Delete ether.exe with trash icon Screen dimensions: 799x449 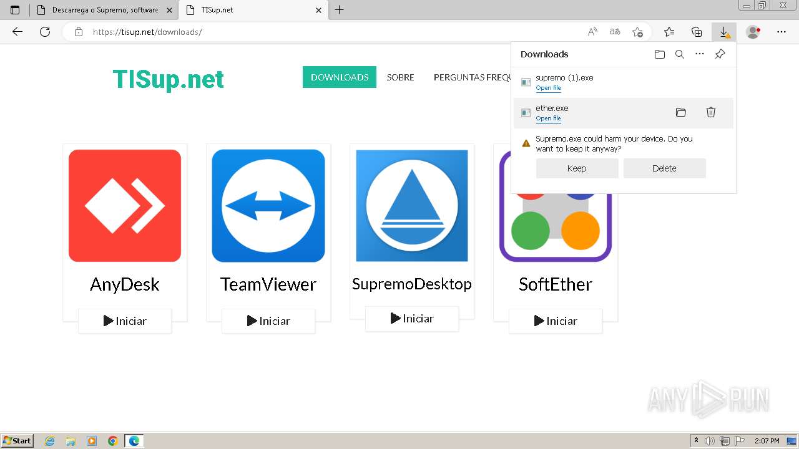click(711, 112)
